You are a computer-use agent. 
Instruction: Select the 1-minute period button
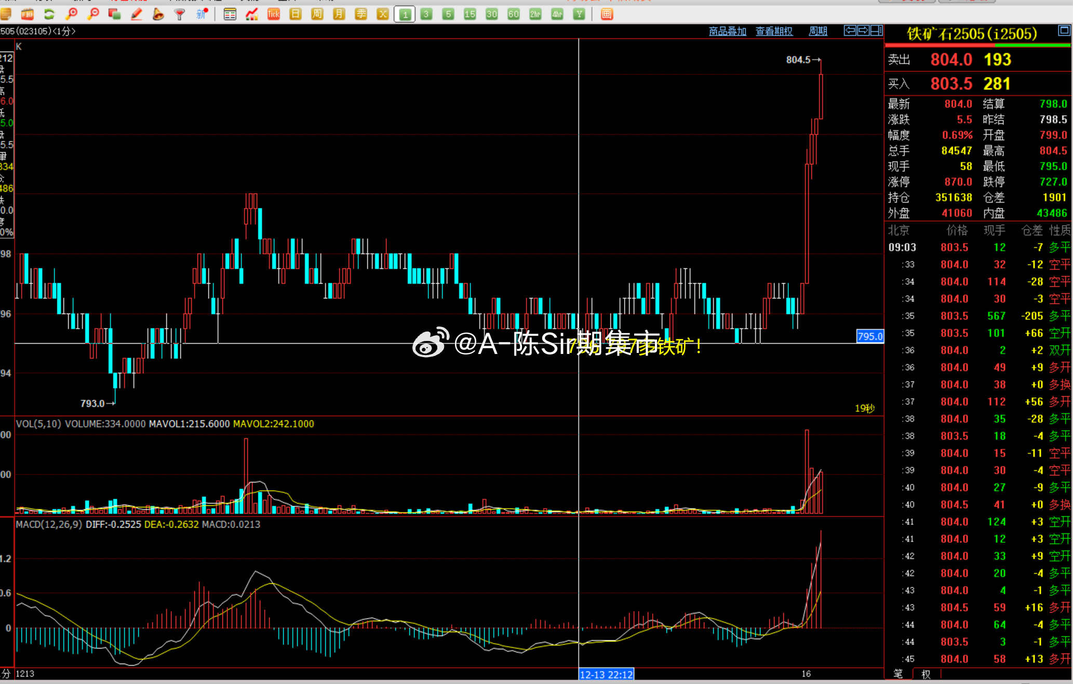405,14
